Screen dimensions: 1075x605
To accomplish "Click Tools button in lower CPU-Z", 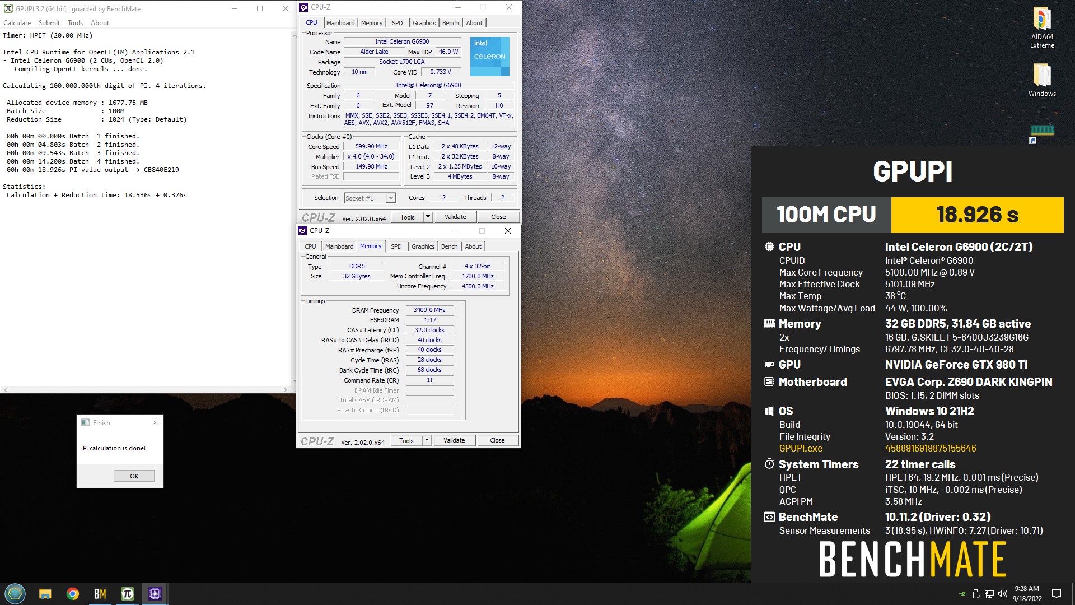I will pyautogui.click(x=406, y=440).
